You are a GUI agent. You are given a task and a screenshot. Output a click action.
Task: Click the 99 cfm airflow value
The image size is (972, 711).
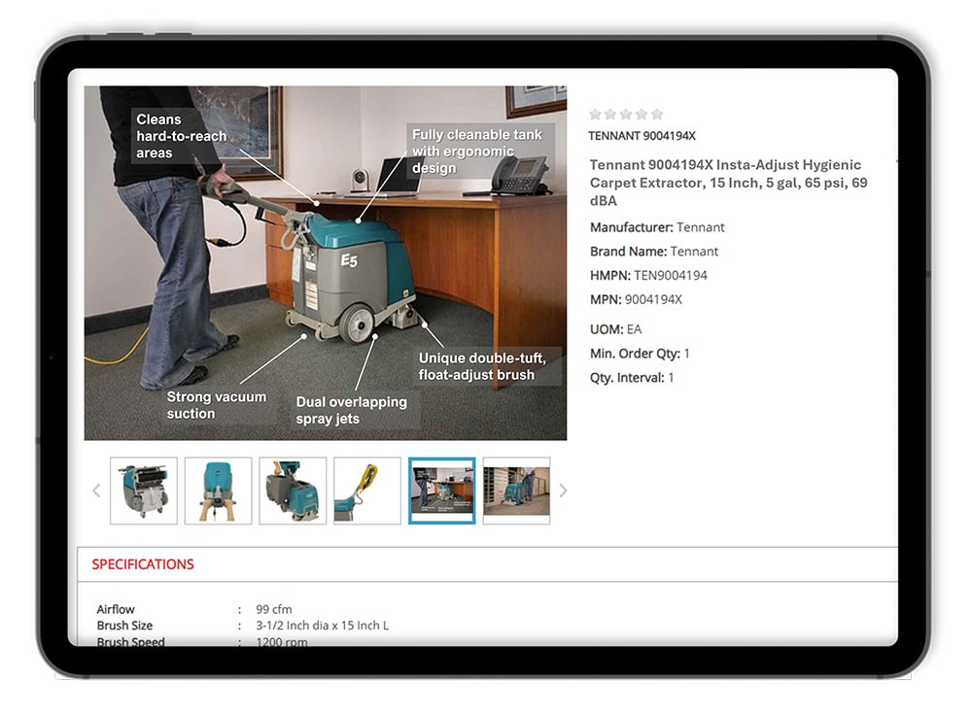click(274, 609)
